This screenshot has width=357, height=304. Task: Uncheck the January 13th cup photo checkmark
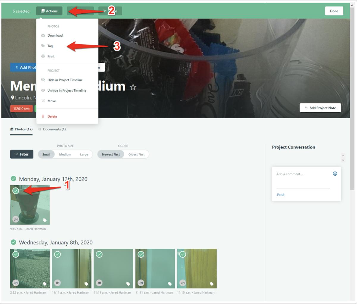coord(16,191)
